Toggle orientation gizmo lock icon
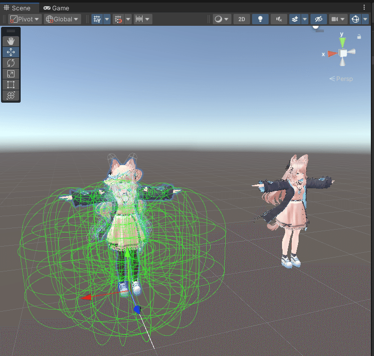The image size is (374, 356). (x=359, y=37)
